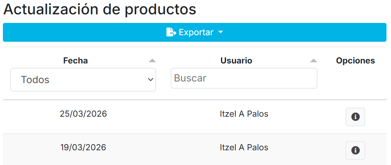Click the export file icon
The image size is (391, 165).
click(171, 32)
